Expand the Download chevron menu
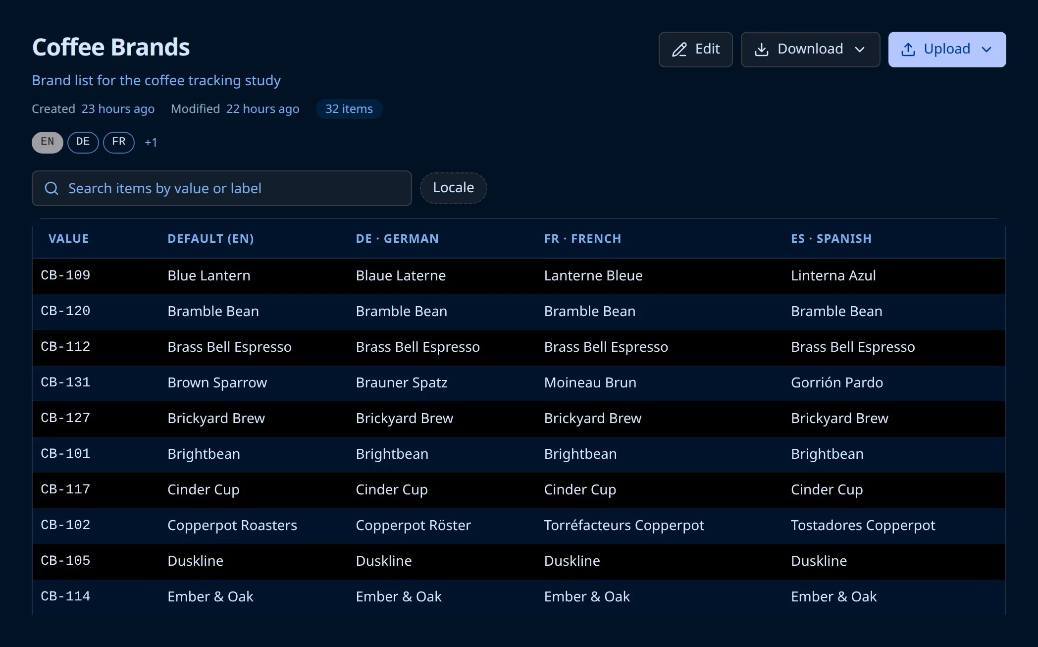 click(x=860, y=50)
